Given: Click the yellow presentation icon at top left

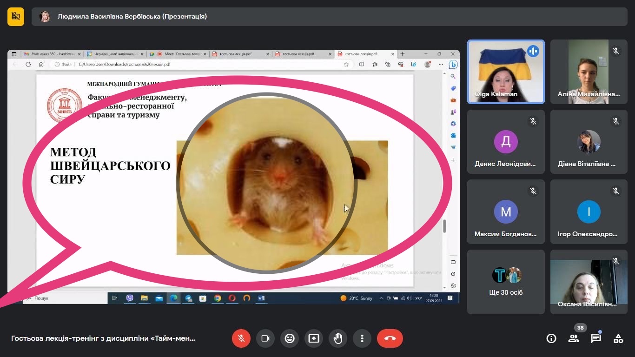Looking at the screenshot, I should (x=16, y=17).
